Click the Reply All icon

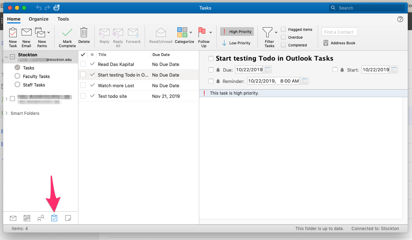pyautogui.click(x=118, y=33)
